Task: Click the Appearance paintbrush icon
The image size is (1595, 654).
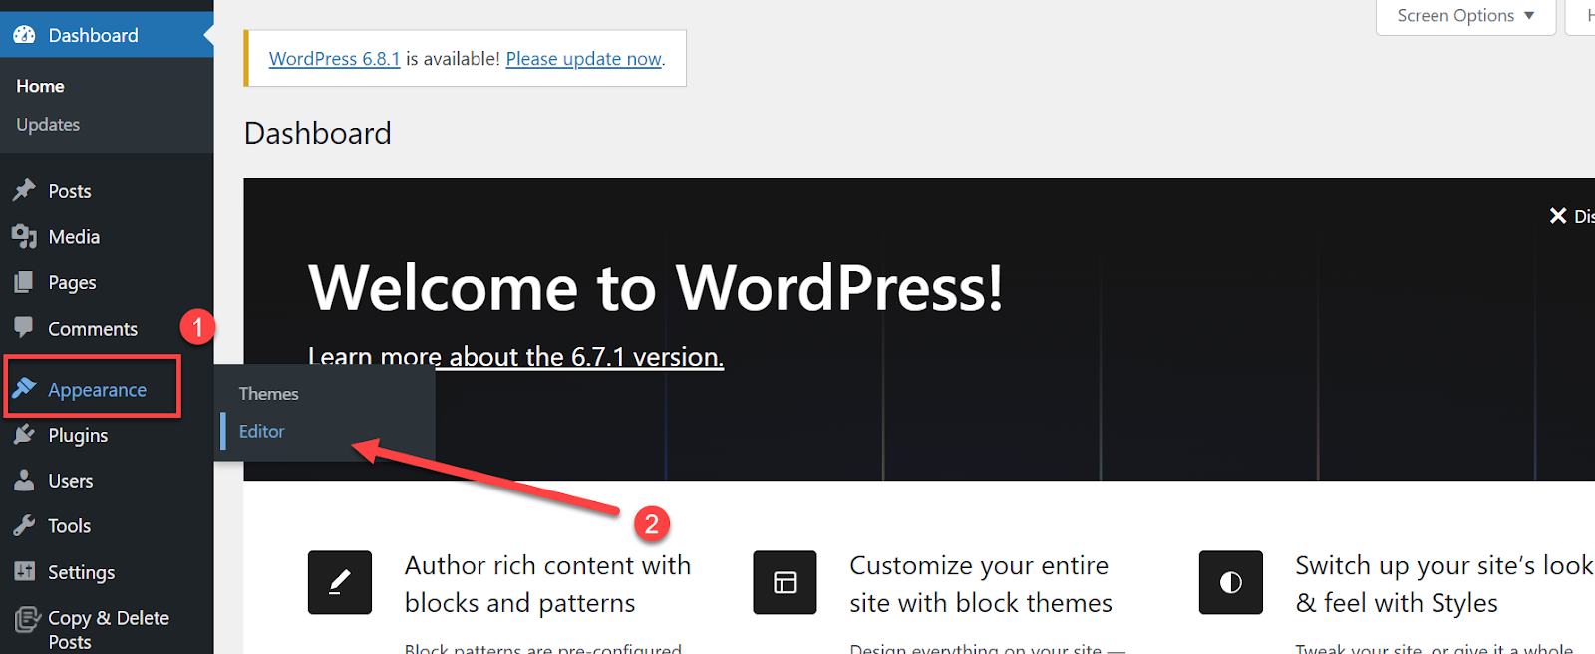Action: click(x=25, y=388)
